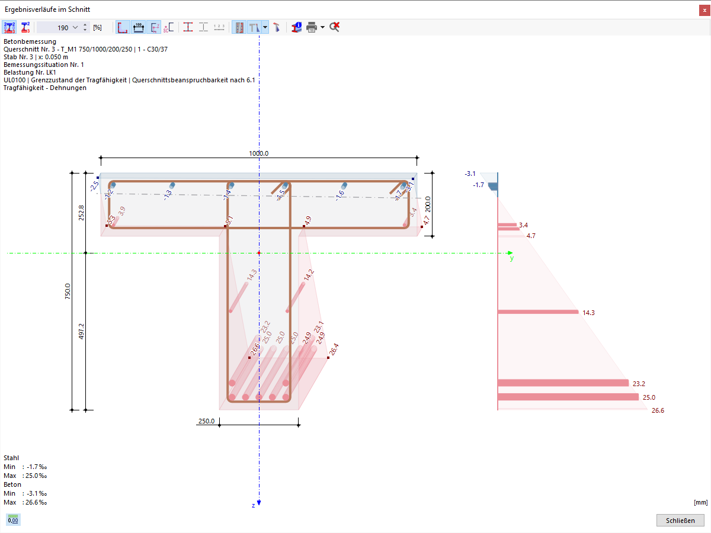Click the first section numbering icon
This screenshot has width=711, height=533.
[x=9, y=27]
